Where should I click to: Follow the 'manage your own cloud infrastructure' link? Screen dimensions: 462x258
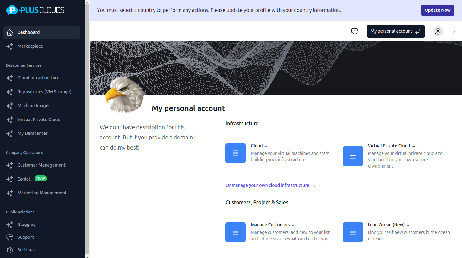tap(270, 185)
